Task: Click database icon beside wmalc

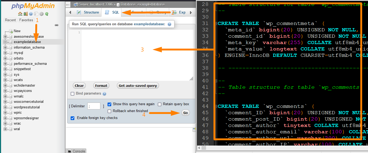Action: 11,96
